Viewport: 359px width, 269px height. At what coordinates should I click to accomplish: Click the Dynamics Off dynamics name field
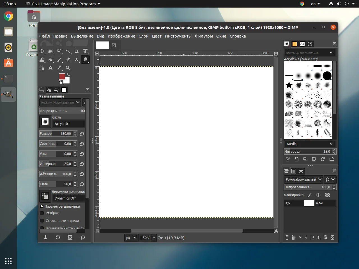68,198
